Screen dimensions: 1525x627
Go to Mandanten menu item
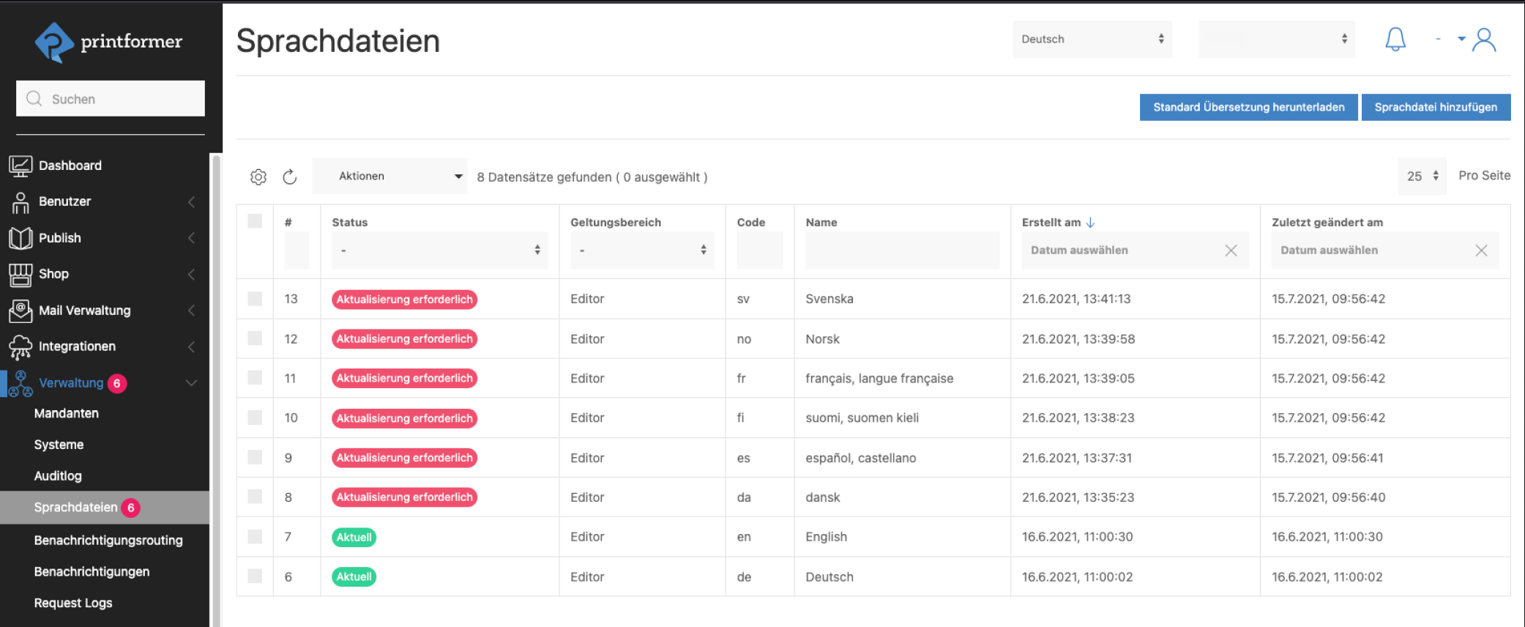coord(66,413)
